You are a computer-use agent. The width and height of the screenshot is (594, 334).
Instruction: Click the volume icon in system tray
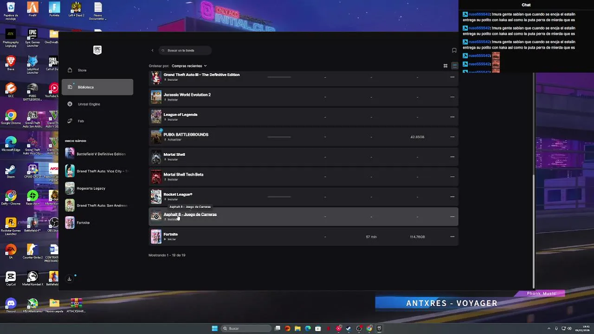(570, 328)
